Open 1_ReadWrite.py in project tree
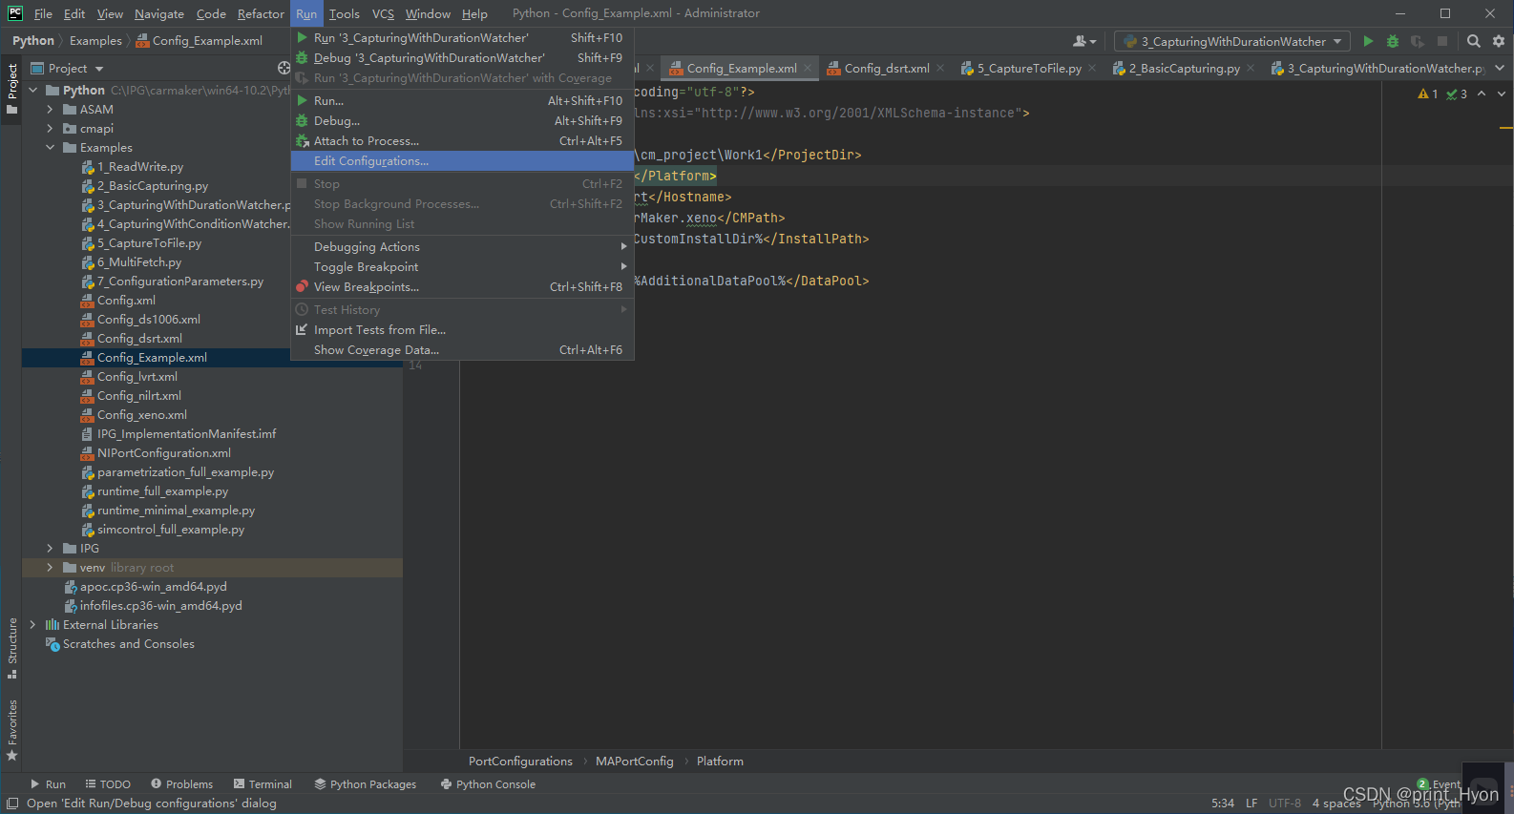Viewport: 1514px width, 814px height. click(x=140, y=167)
